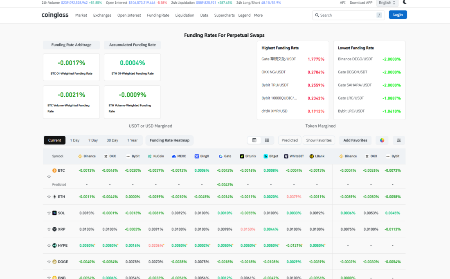Switch to grid view icon
The image size is (450, 279).
point(267,140)
